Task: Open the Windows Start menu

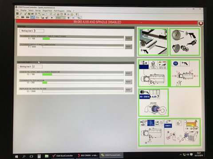Action: point(16,156)
